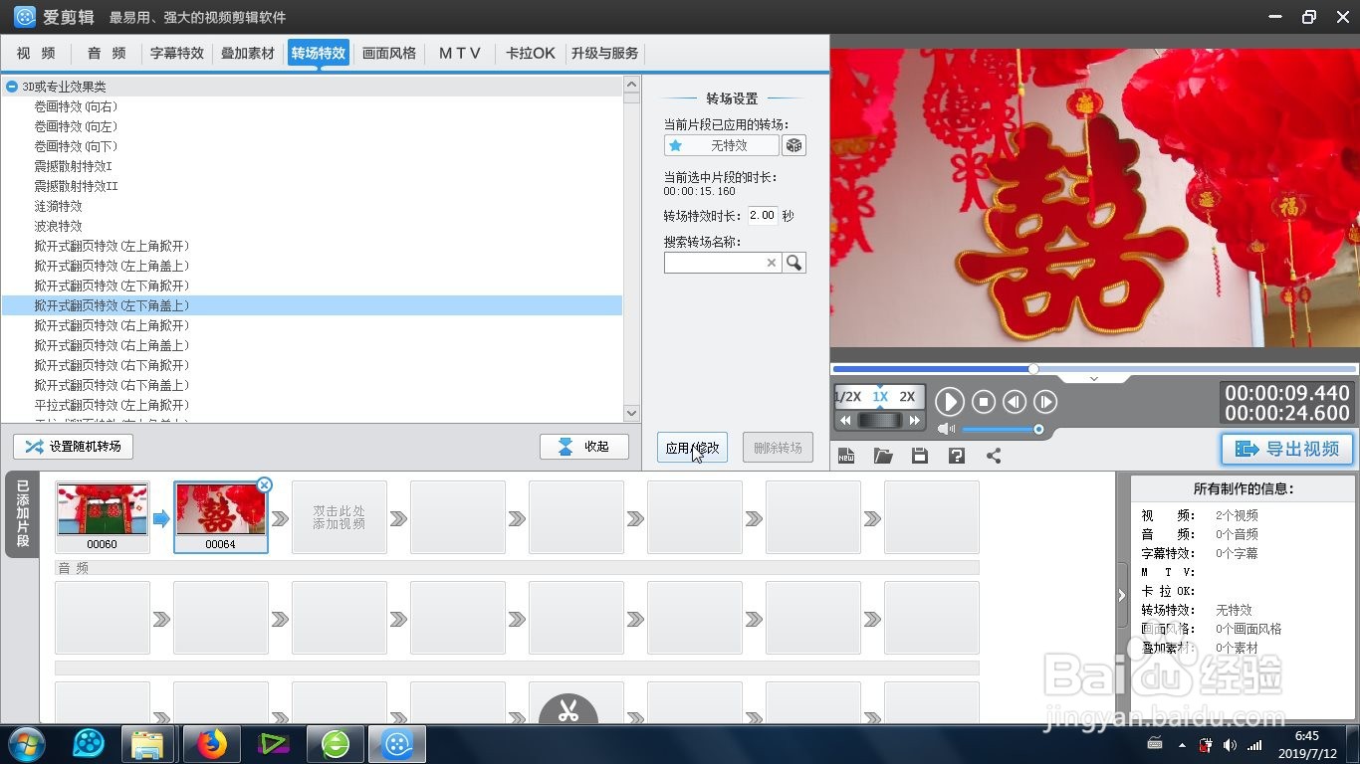Switch to the 叠加素材 tab
This screenshot has height=764, width=1360.
pos(248,54)
